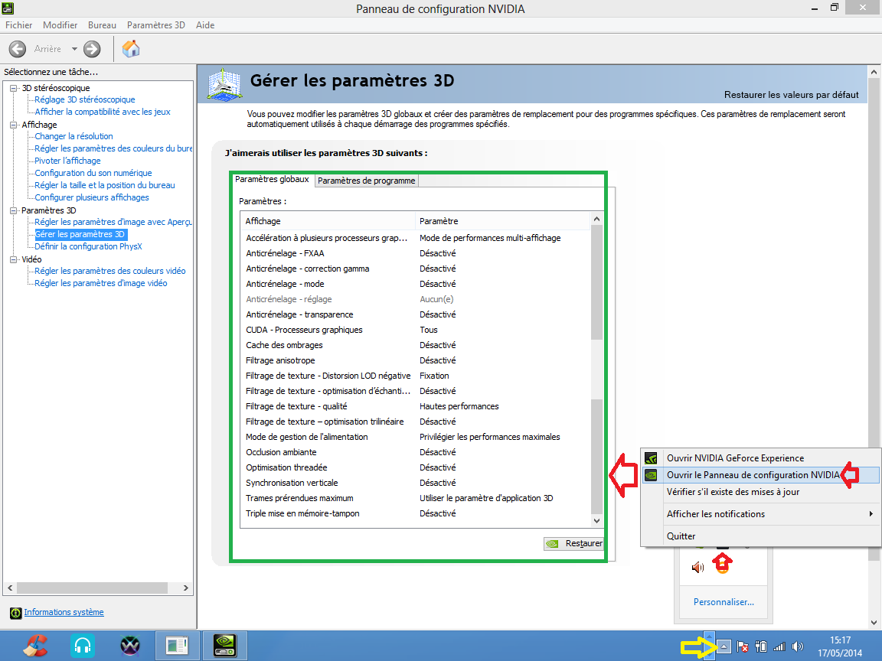Open the Bureau menu
Viewport: 882px width, 661px height.
pos(102,25)
